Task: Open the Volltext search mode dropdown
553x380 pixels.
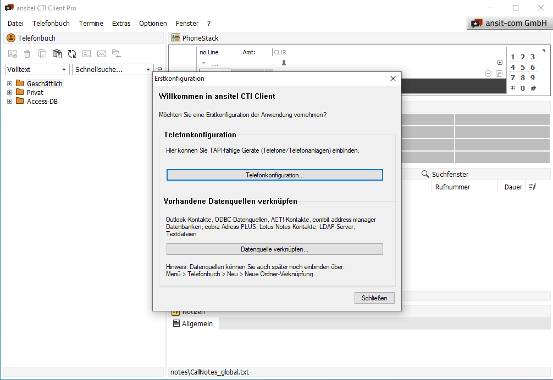Action: pyautogui.click(x=64, y=69)
